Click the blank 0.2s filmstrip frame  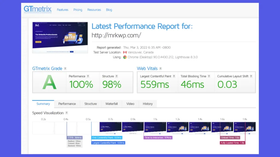point(43,128)
